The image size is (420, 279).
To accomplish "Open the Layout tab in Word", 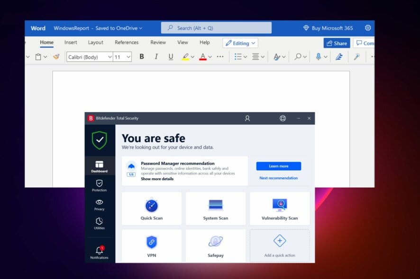I will click(x=96, y=42).
